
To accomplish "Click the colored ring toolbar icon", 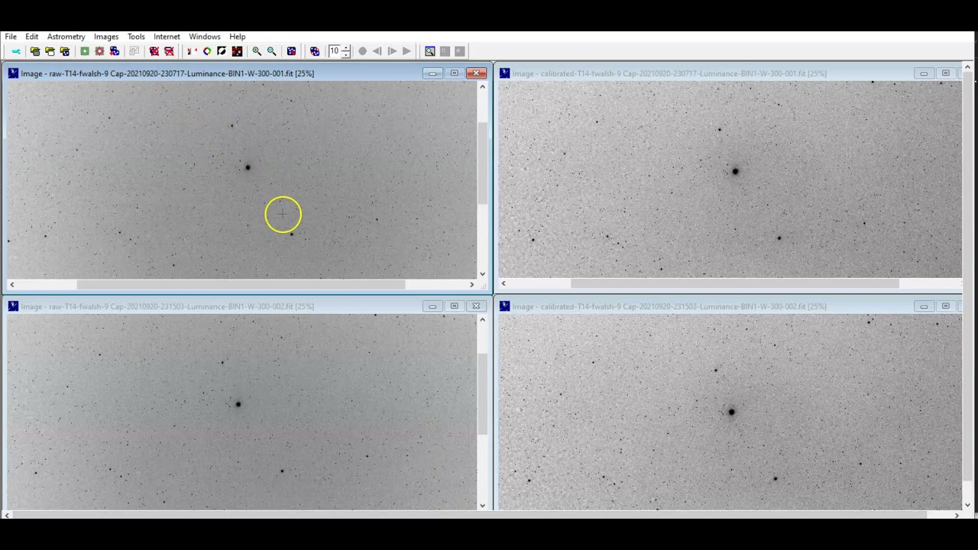I will tap(207, 51).
